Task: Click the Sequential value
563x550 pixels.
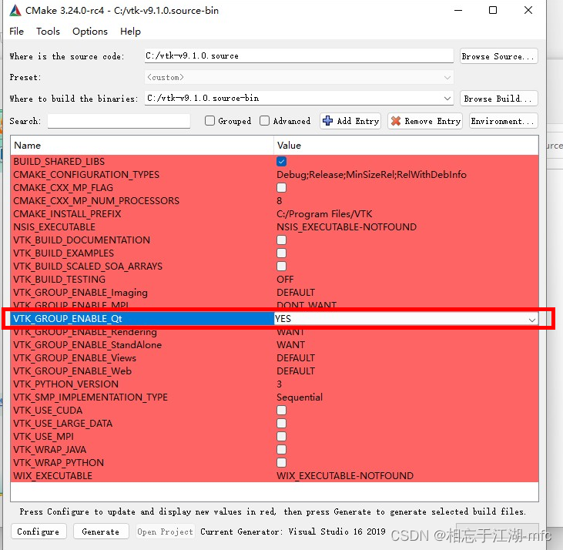Action: click(x=300, y=397)
